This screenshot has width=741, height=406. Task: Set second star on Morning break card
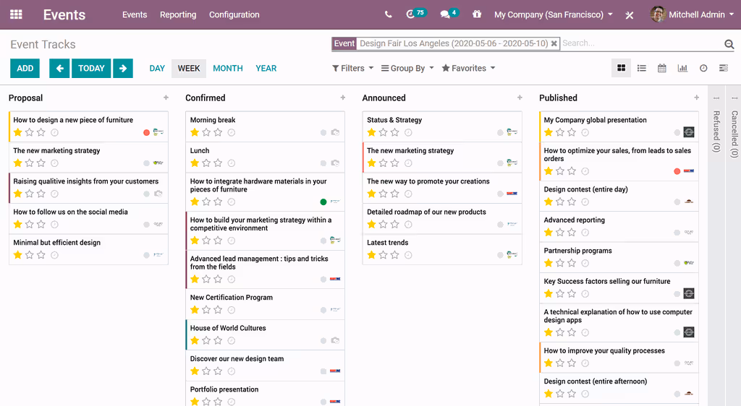tap(206, 132)
